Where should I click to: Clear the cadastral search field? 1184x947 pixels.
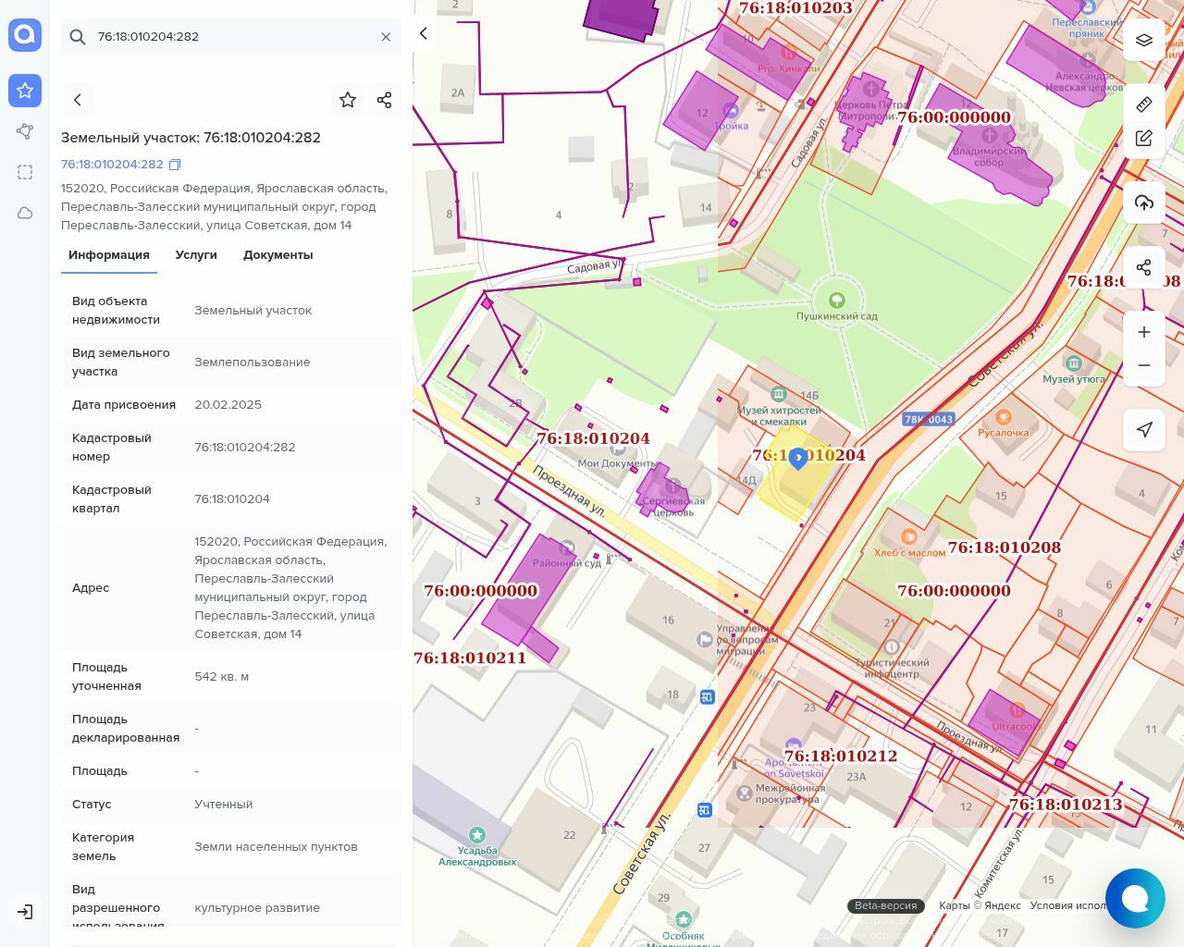pyautogui.click(x=386, y=37)
